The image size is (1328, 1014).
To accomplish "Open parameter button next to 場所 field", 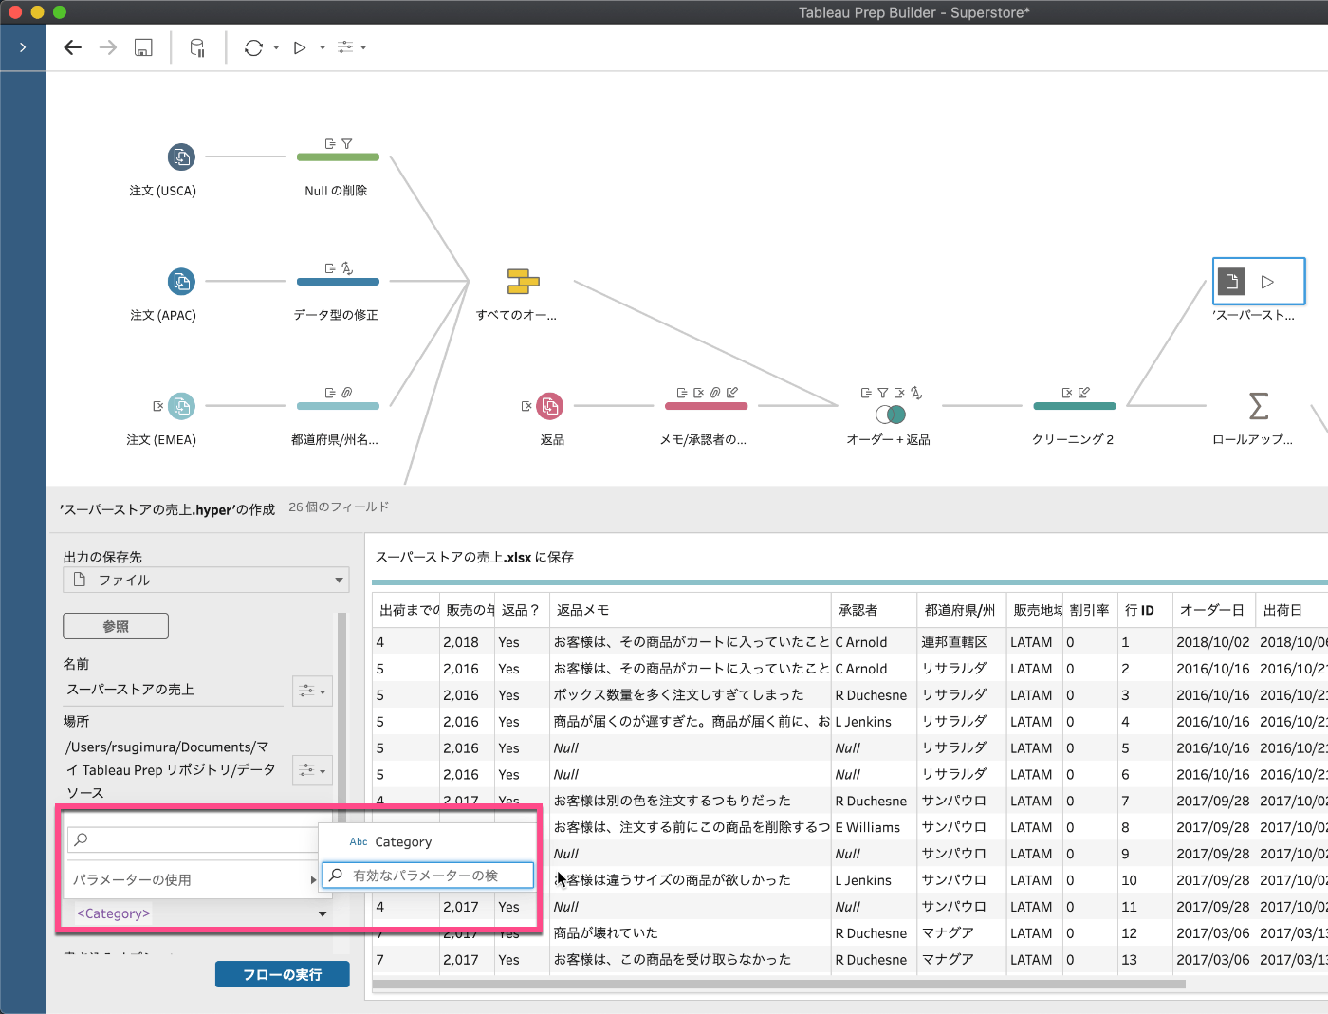I will tap(312, 770).
